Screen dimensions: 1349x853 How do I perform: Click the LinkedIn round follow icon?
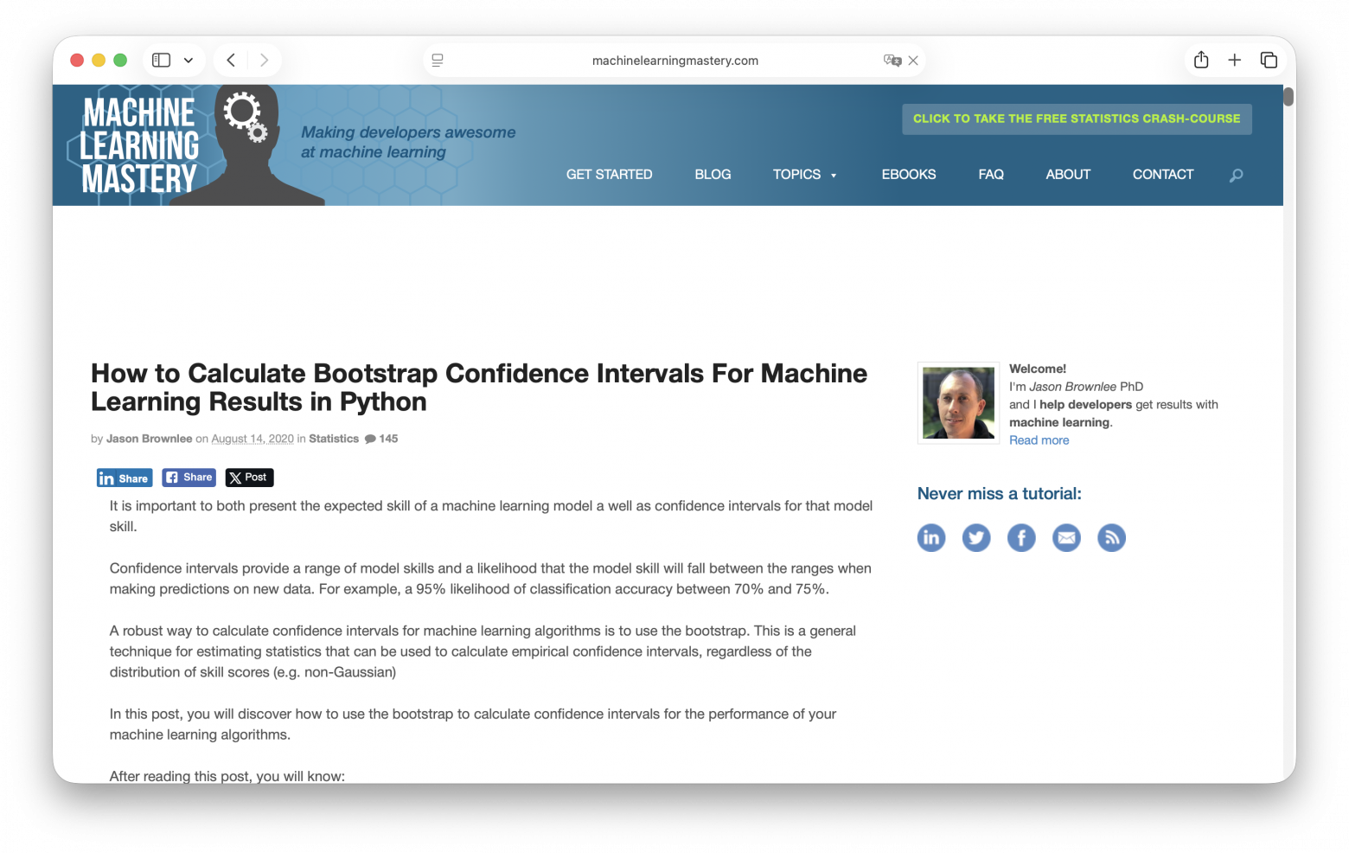click(x=931, y=538)
